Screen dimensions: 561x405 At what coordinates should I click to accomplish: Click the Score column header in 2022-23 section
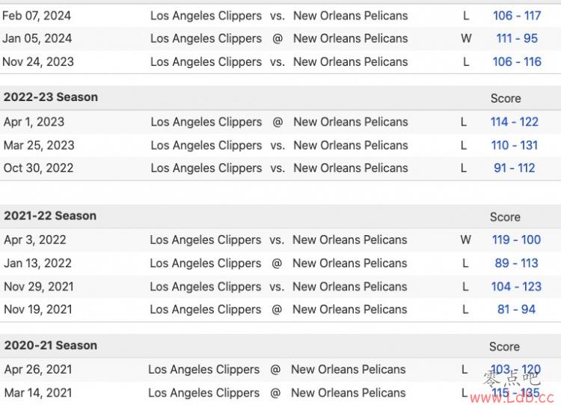tap(506, 98)
